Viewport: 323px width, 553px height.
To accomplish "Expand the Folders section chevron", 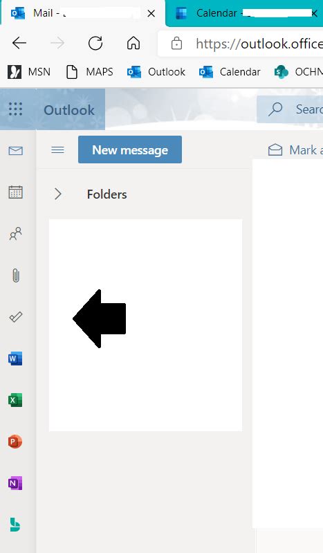I will point(58,194).
